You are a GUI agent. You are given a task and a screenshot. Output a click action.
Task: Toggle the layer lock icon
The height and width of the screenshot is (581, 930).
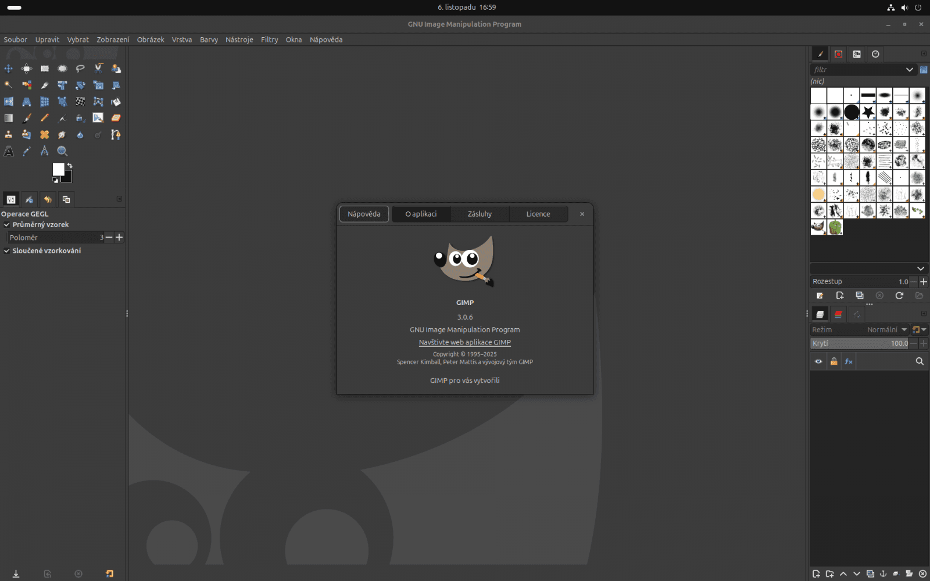834,361
